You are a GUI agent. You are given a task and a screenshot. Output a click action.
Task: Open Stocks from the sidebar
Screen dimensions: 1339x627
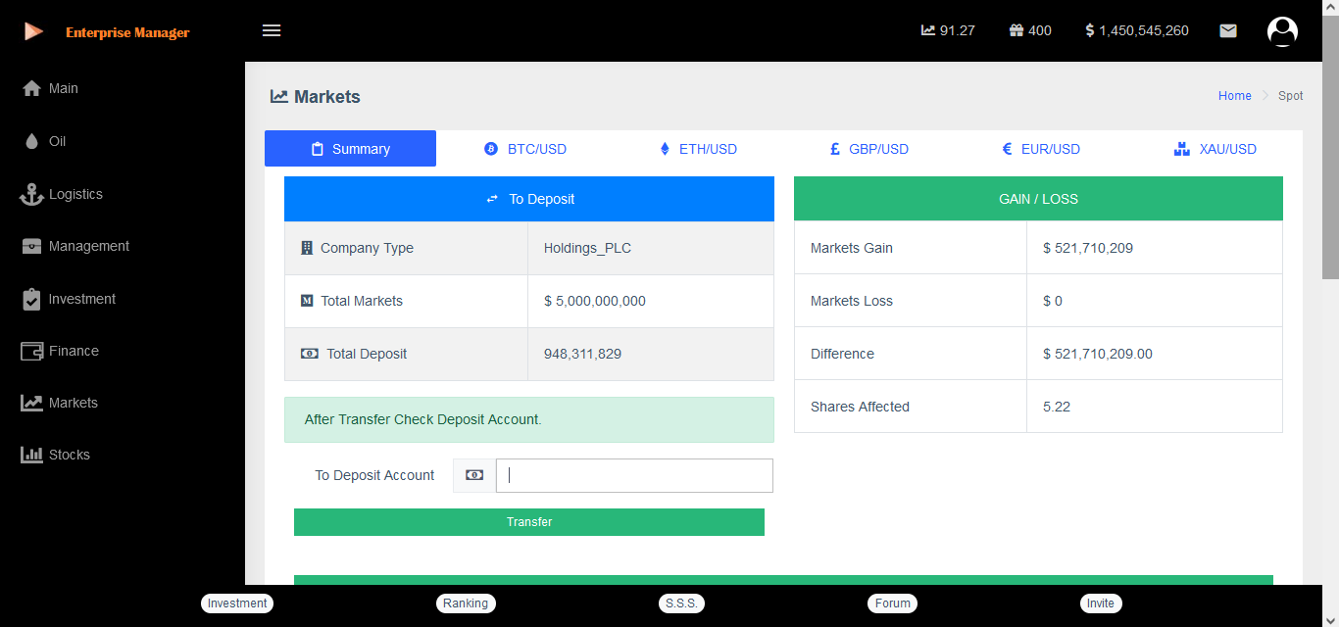point(69,455)
